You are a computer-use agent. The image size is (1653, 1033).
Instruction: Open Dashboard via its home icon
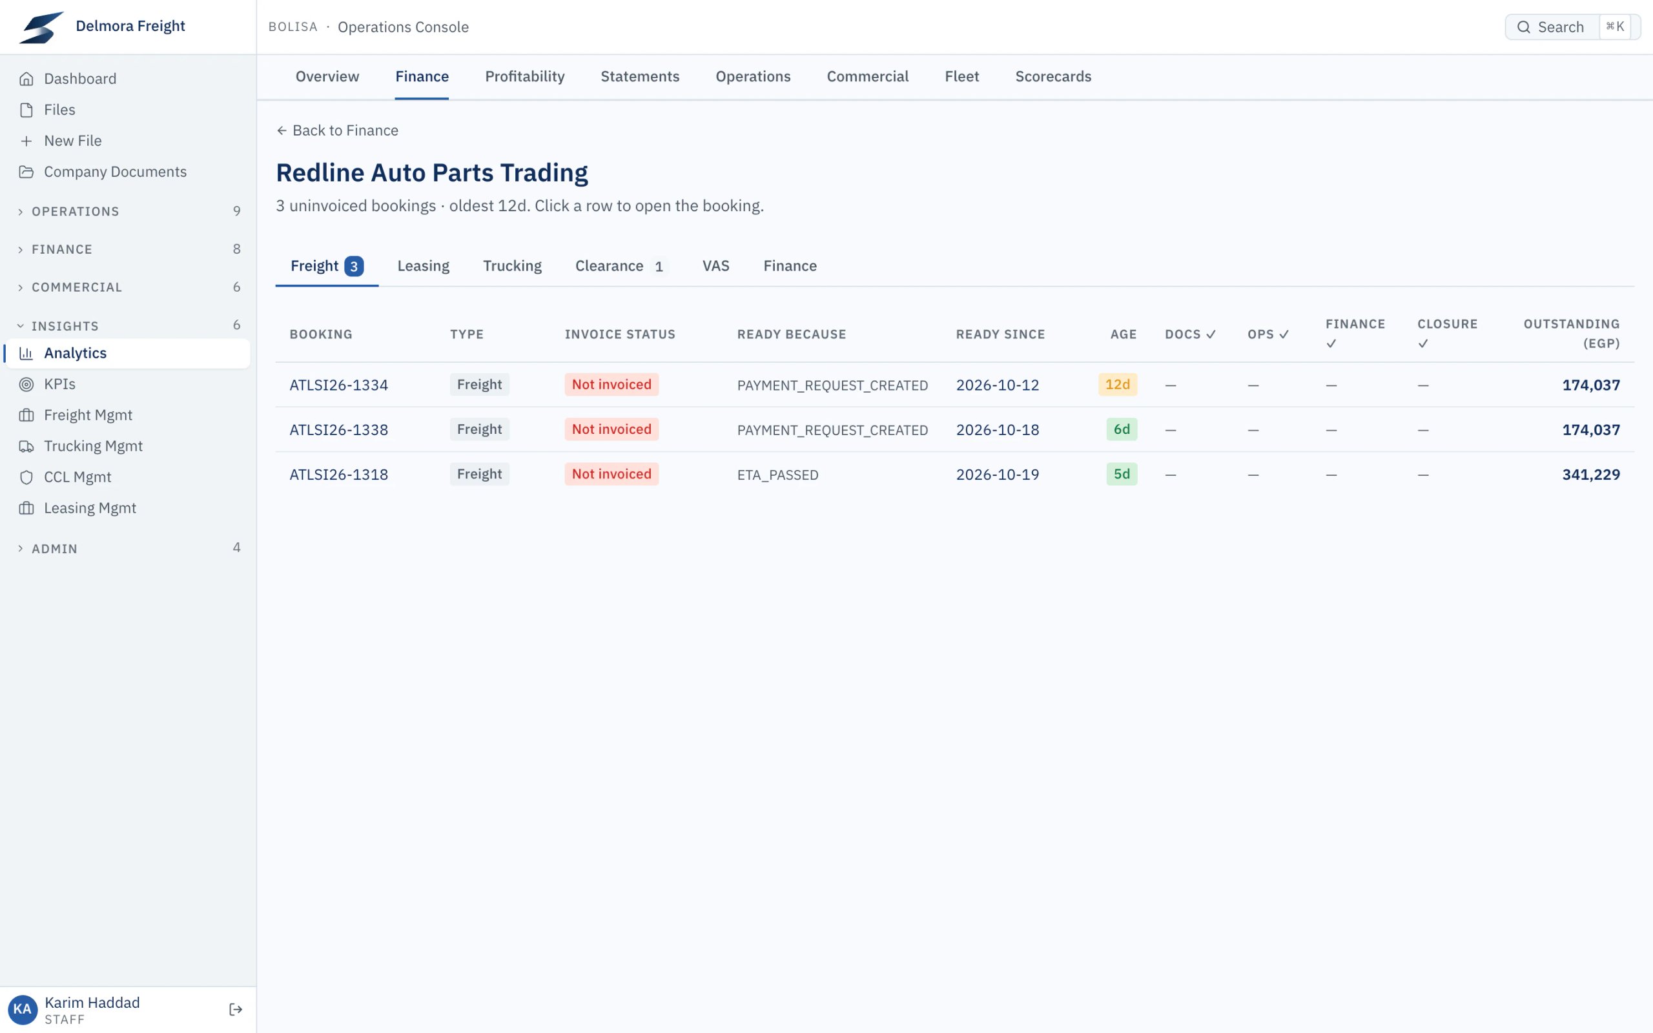(26, 79)
